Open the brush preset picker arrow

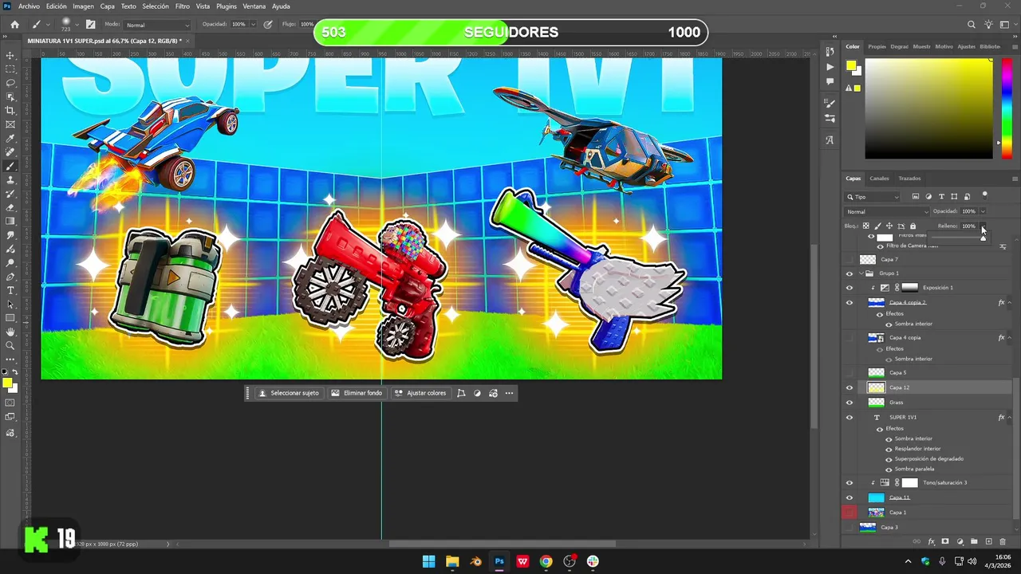pos(78,25)
